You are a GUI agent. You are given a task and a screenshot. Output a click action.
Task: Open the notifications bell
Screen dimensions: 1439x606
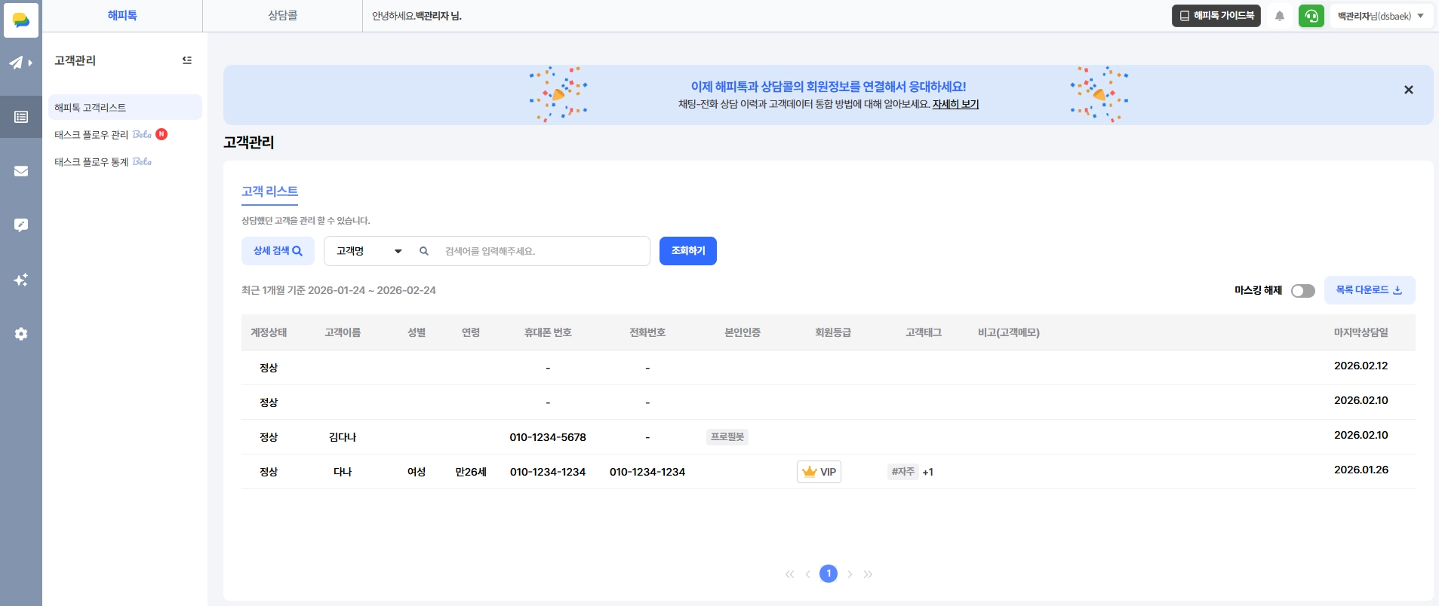point(1280,16)
